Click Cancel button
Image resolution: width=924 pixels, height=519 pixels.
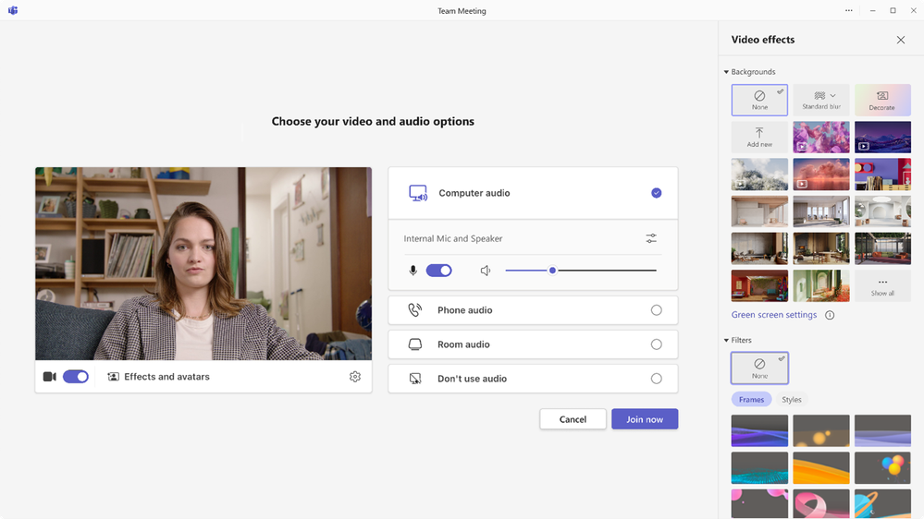coord(573,419)
